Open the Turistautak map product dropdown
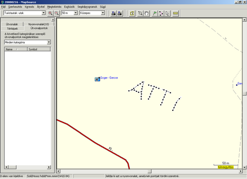Viewport: 247px width, 179px height. 44,13
